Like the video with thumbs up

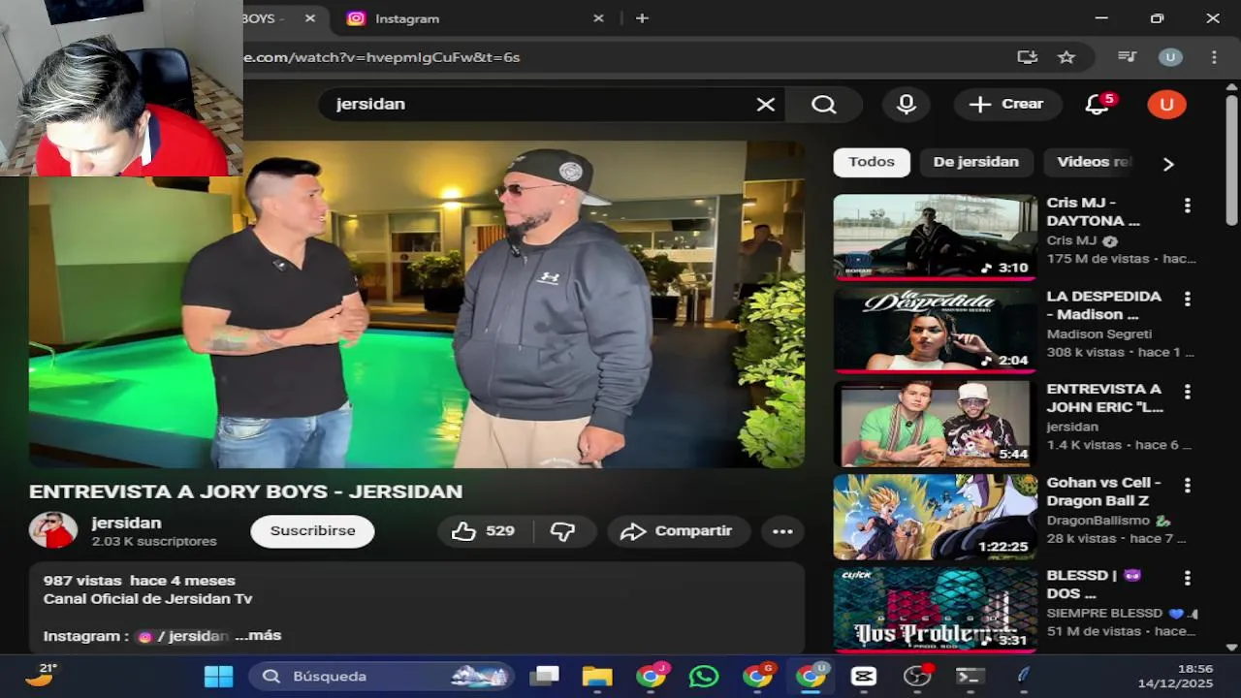[x=483, y=531]
